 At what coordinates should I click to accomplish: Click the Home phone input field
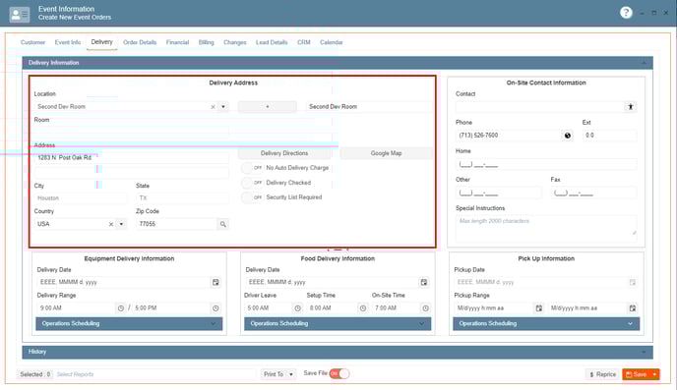[546, 164]
